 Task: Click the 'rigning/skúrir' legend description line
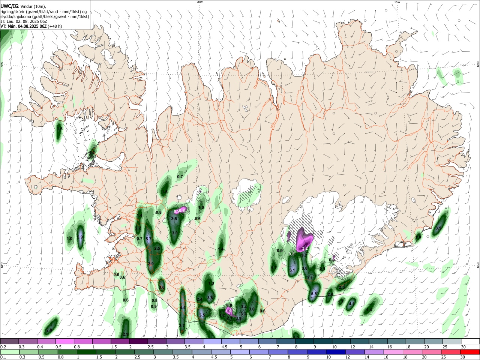pos(43,11)
